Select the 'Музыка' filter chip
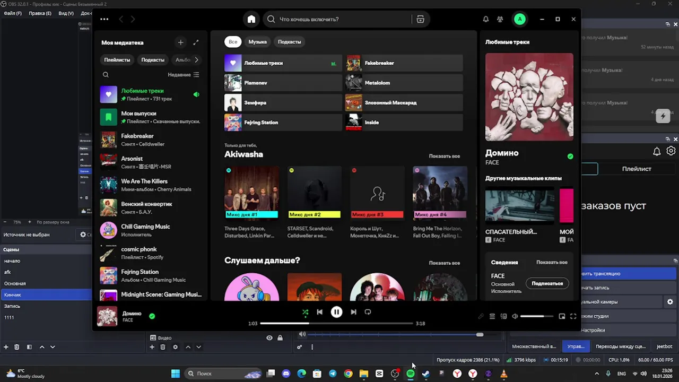 tap(257, 41)
